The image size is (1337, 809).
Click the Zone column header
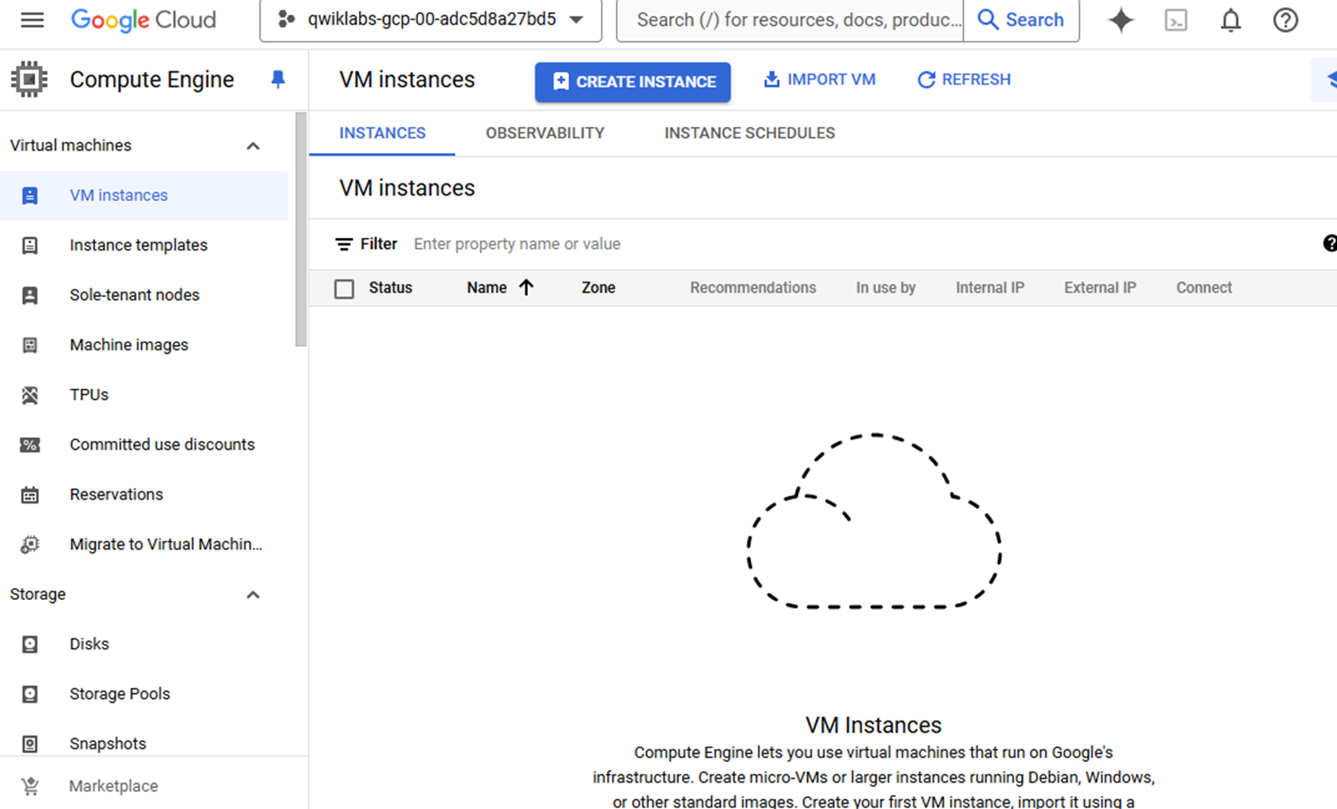[x=598, y=288]
